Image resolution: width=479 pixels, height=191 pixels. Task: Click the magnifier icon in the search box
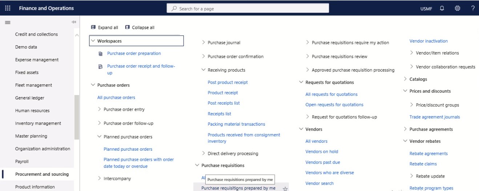coord(174,8)
